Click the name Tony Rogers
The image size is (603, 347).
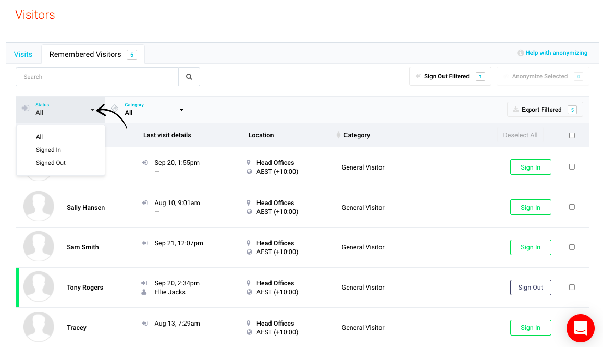coord(85,288)
